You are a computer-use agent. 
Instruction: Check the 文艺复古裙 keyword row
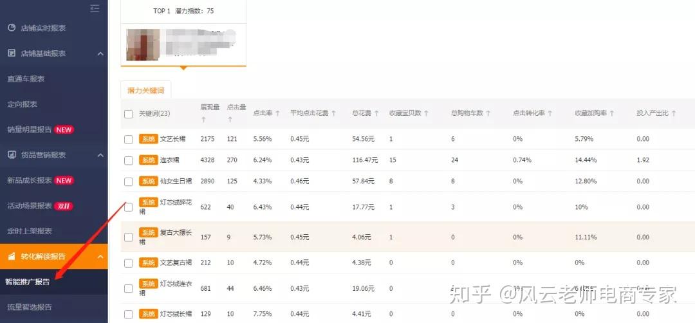129,263
